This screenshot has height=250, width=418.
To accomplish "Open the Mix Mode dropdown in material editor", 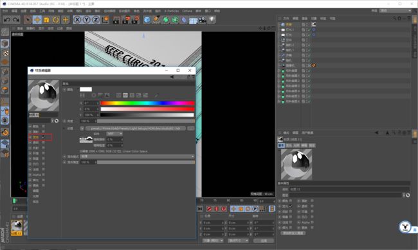I will [137, 156].
